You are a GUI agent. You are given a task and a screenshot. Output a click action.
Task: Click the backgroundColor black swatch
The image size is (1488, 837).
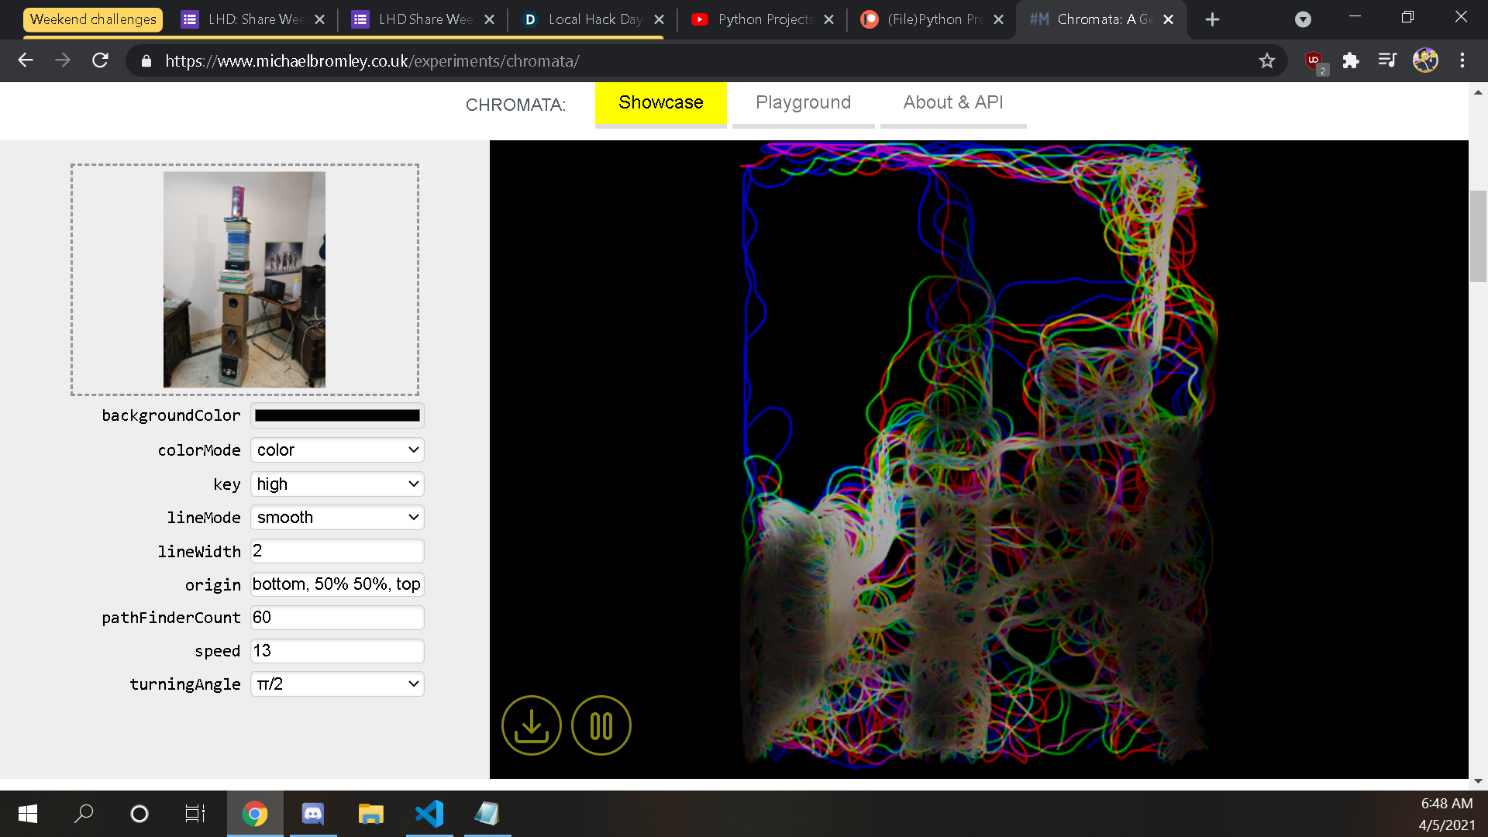[337, 416]
